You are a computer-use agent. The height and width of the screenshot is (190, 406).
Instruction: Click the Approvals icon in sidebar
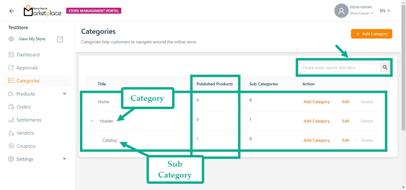pyautogui.click(x=11, y=68)
